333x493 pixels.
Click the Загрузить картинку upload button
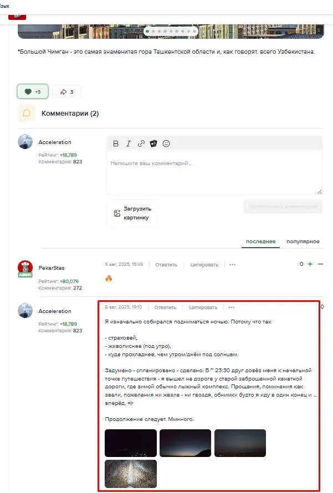[x=132, y=213]
